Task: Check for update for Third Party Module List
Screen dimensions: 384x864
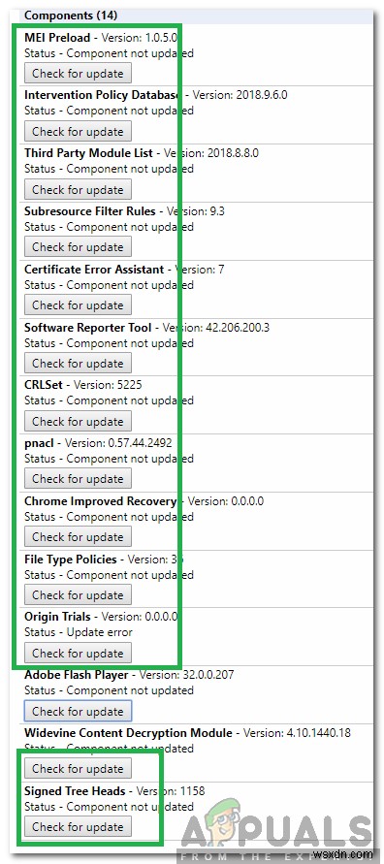Action: point(78,189)
